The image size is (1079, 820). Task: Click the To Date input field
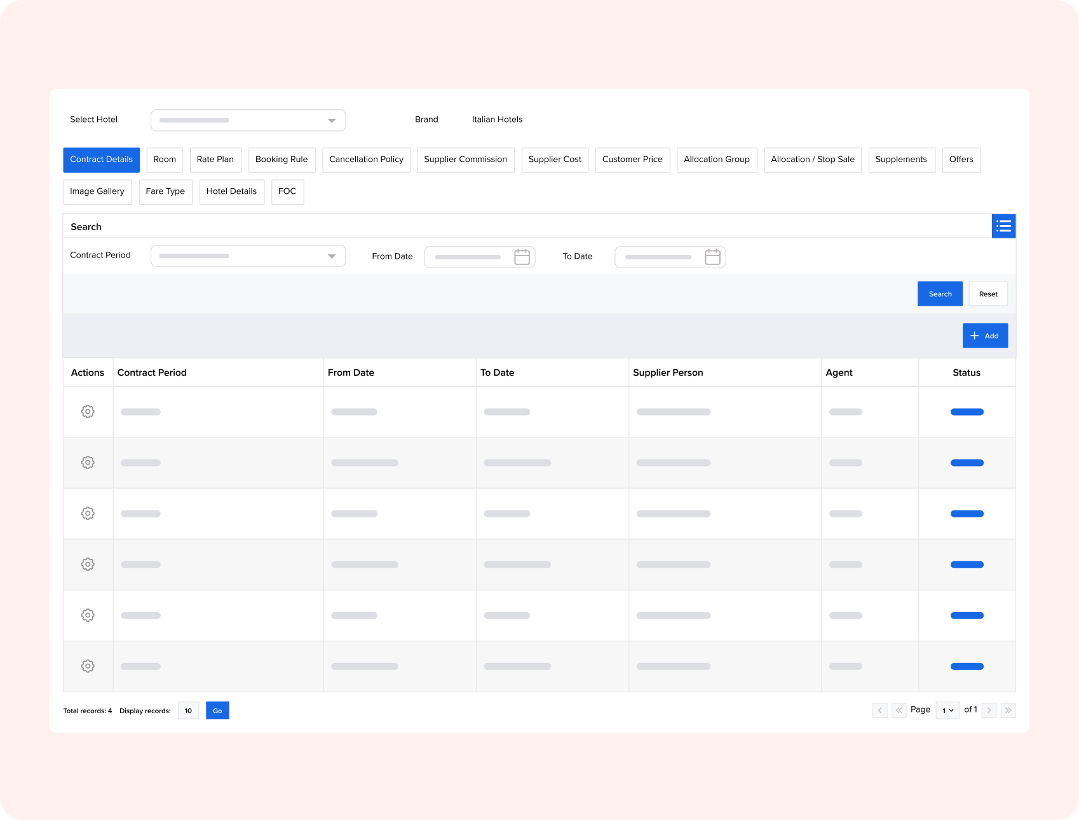[x=670, y=257]
